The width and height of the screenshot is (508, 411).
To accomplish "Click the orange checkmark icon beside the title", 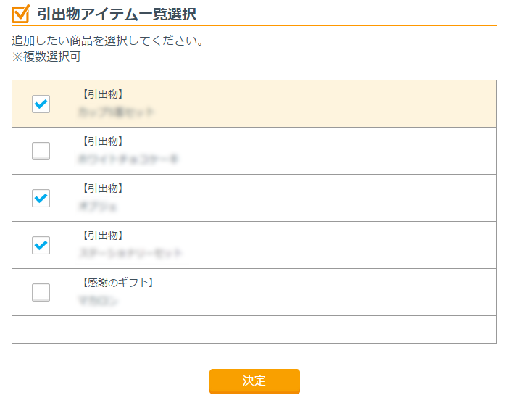I will [21, 13].
